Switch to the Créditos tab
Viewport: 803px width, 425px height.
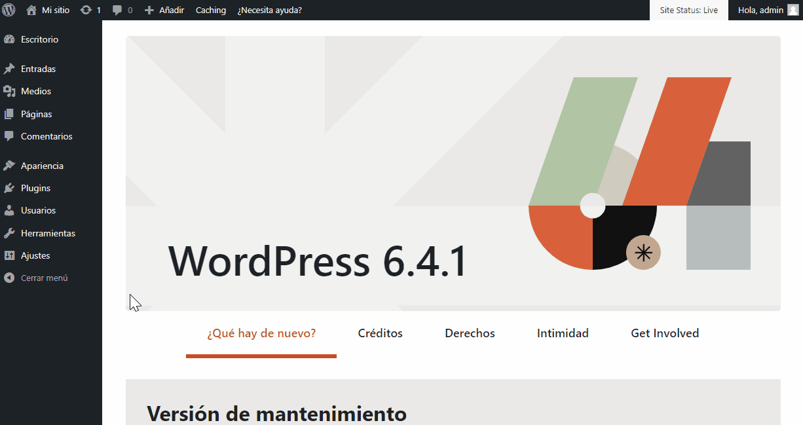[381, 333]
